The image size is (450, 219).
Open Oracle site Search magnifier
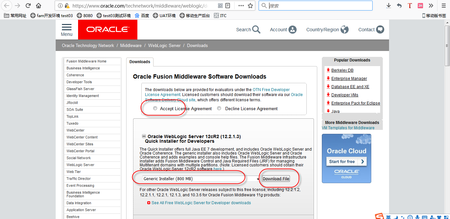click(256, 30)
